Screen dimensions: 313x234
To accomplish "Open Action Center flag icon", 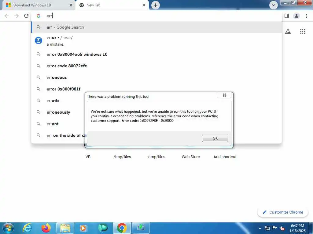I will tap(275, 228).
